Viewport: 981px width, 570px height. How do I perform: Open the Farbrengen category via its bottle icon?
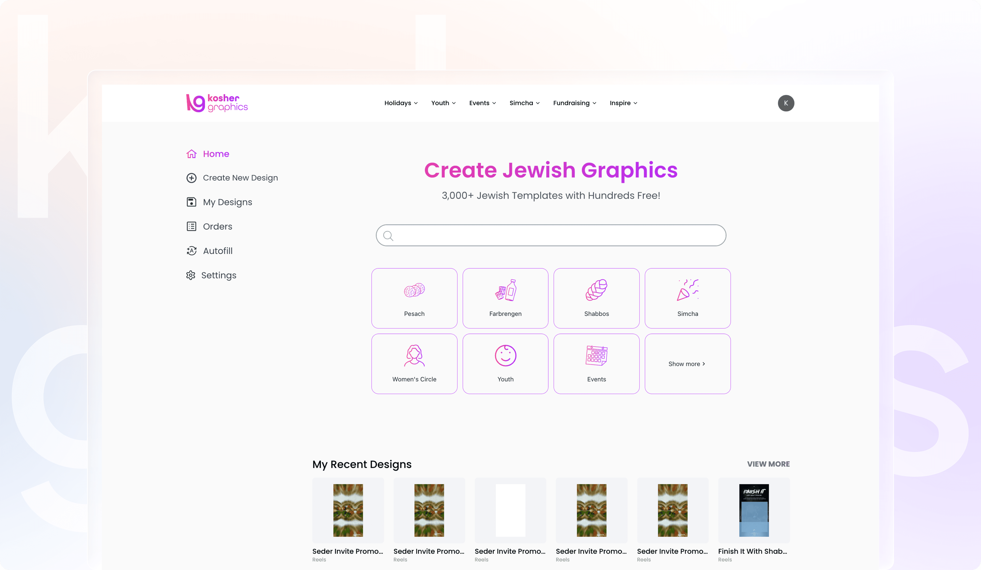click(505, 290)
